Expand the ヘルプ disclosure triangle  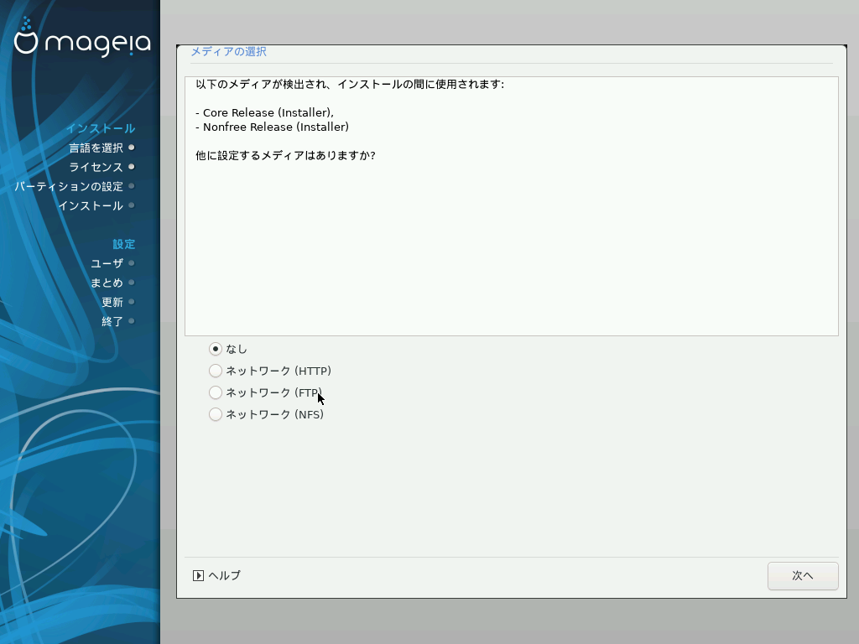pyautogui.click(x=198, y=575)
